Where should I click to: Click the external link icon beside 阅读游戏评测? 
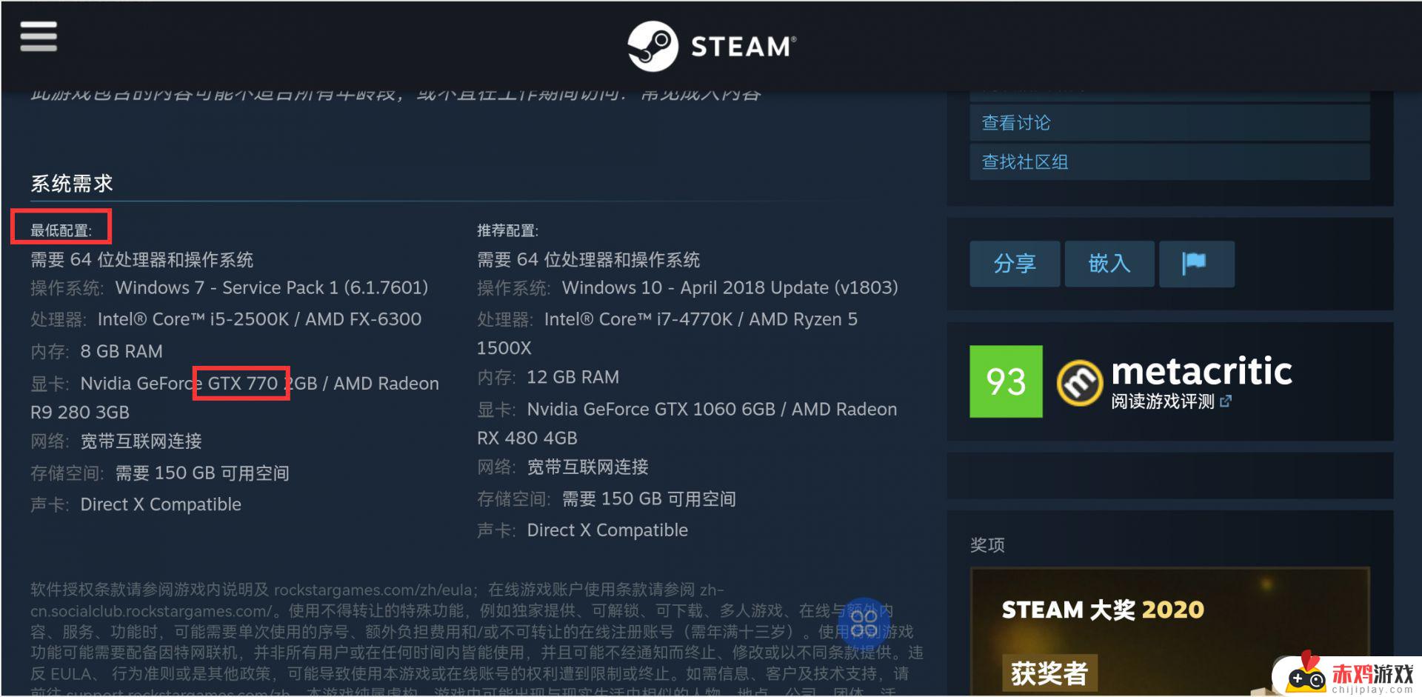1226,401
